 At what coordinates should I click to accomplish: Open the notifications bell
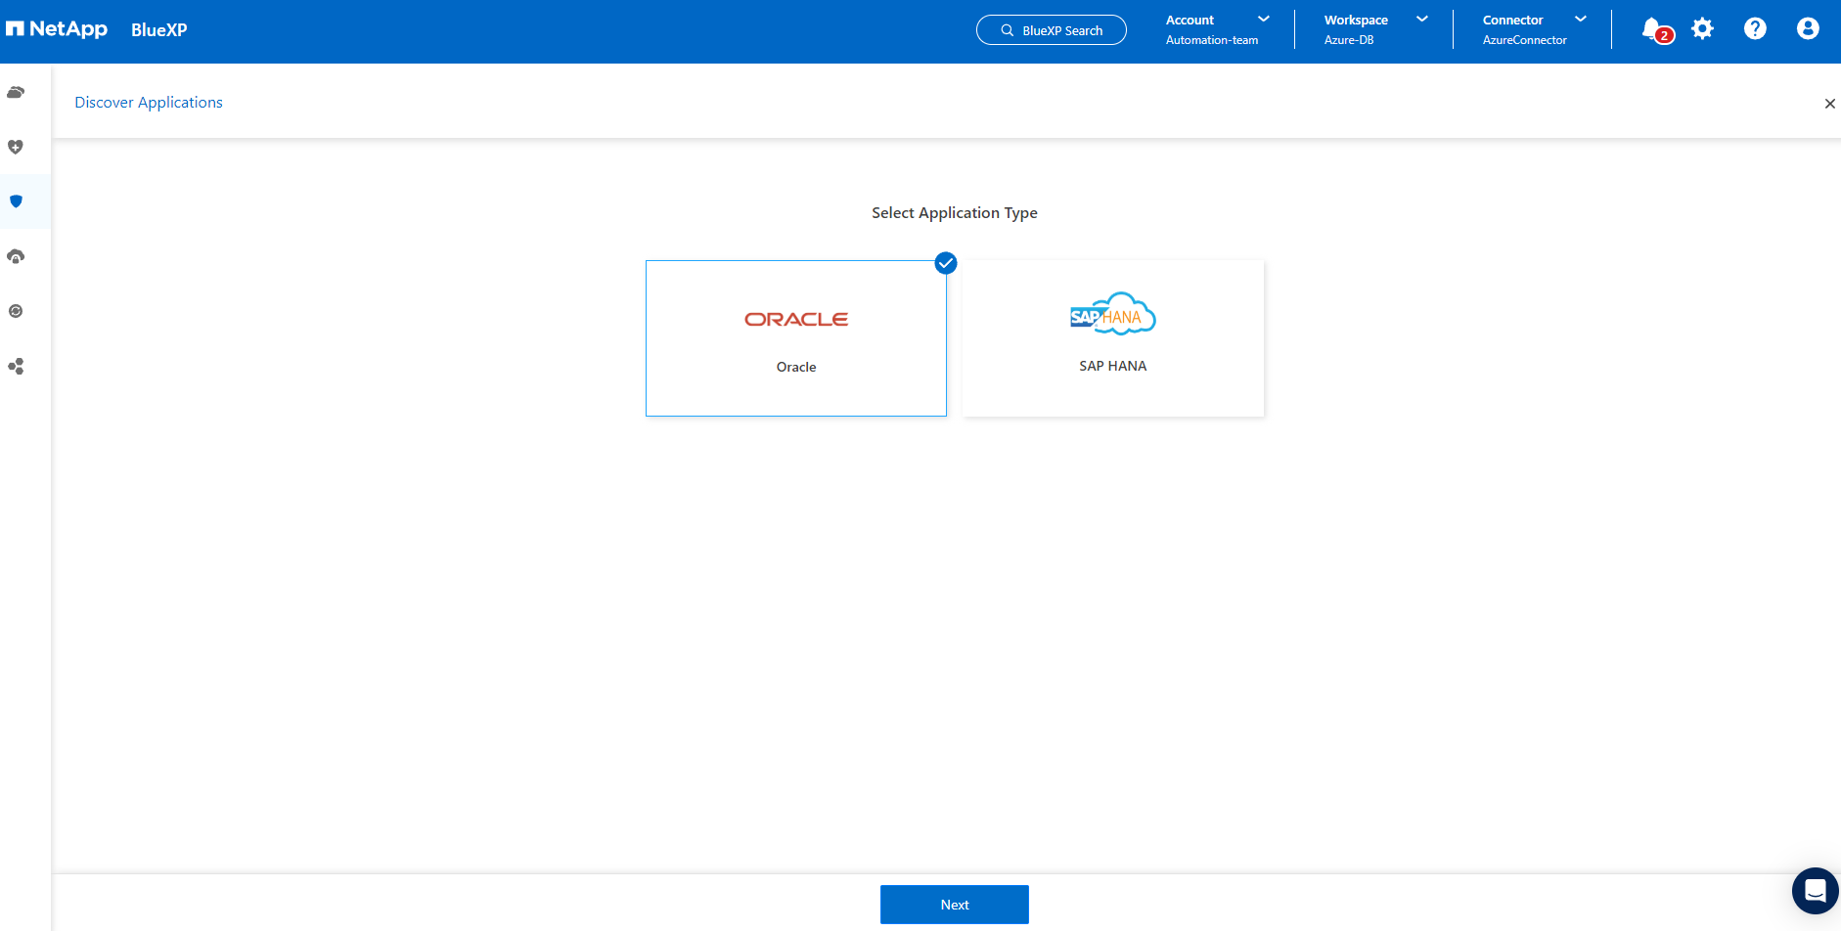[1653, 29]
